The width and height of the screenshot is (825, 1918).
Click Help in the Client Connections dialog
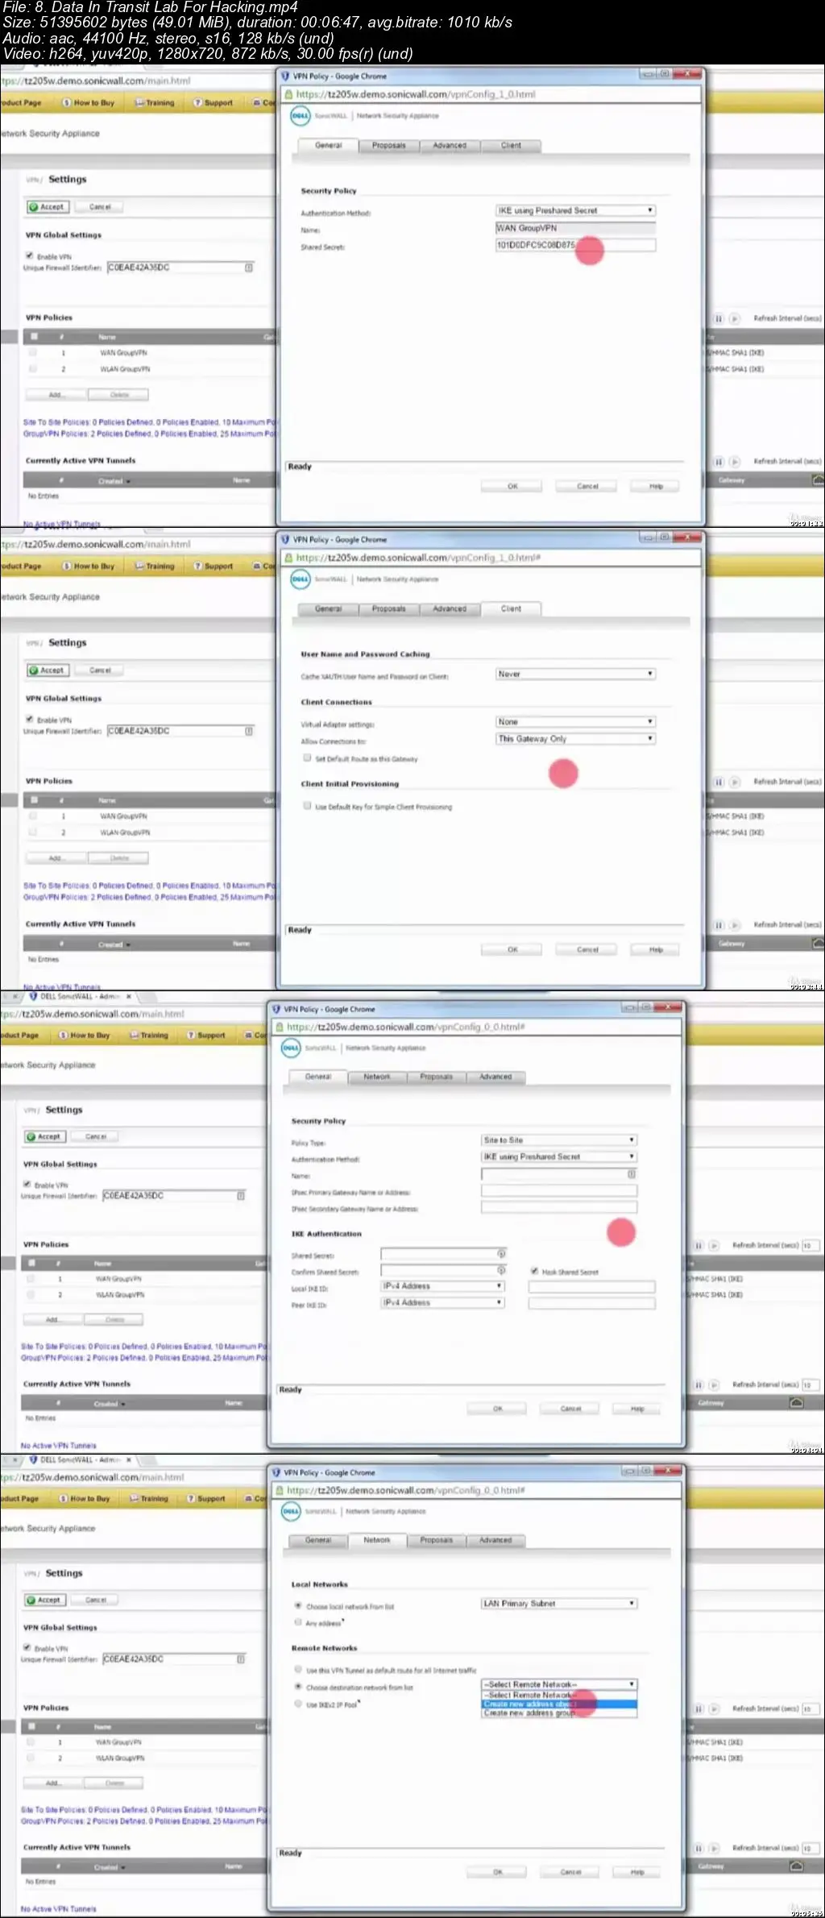[656, 949]
